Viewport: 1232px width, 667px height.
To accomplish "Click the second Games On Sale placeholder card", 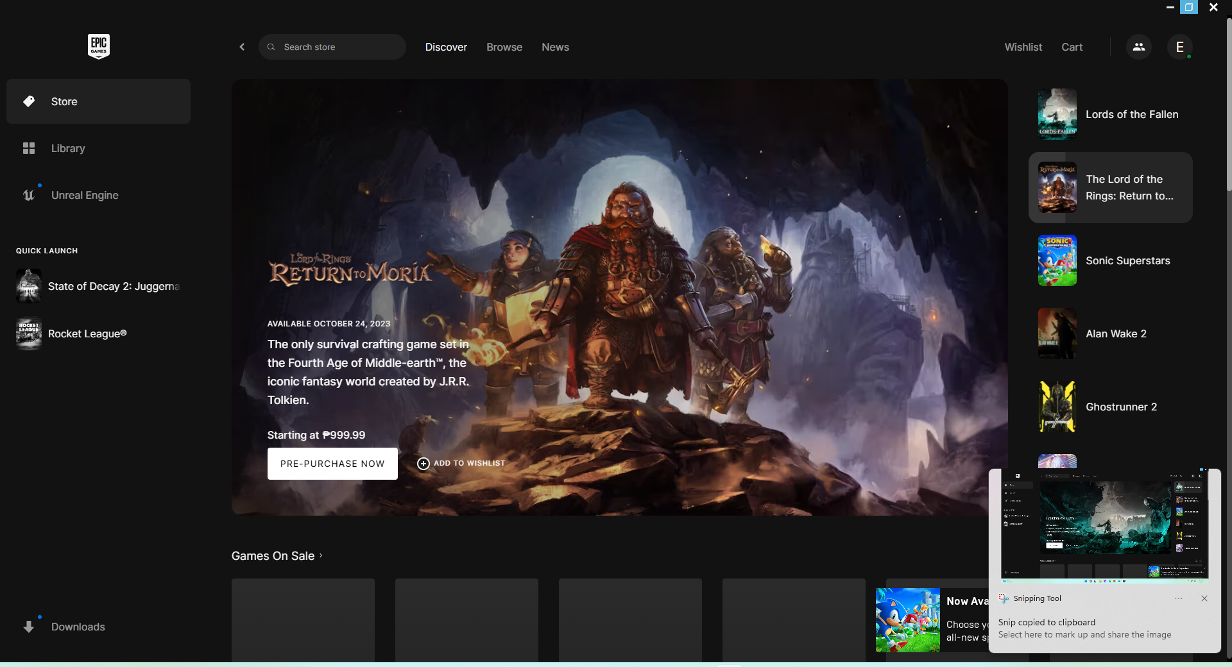I will point(466,620).
